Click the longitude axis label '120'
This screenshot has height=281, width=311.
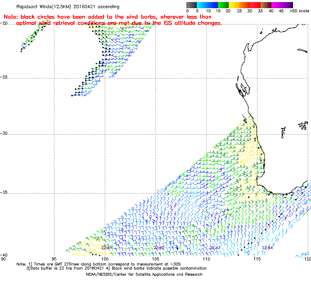point(307,259)
